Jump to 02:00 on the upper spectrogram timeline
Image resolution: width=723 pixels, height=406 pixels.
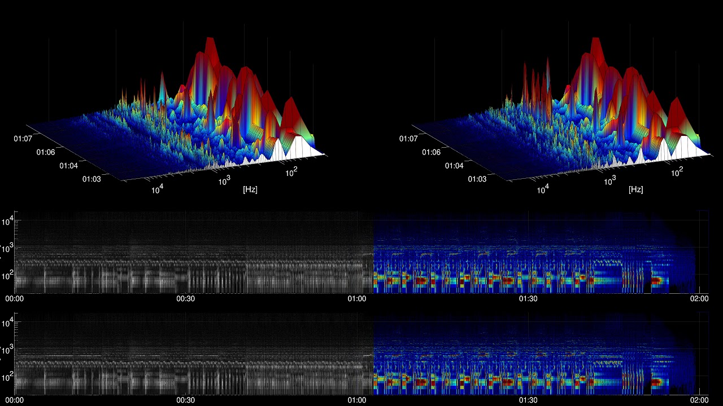[699, 299]
